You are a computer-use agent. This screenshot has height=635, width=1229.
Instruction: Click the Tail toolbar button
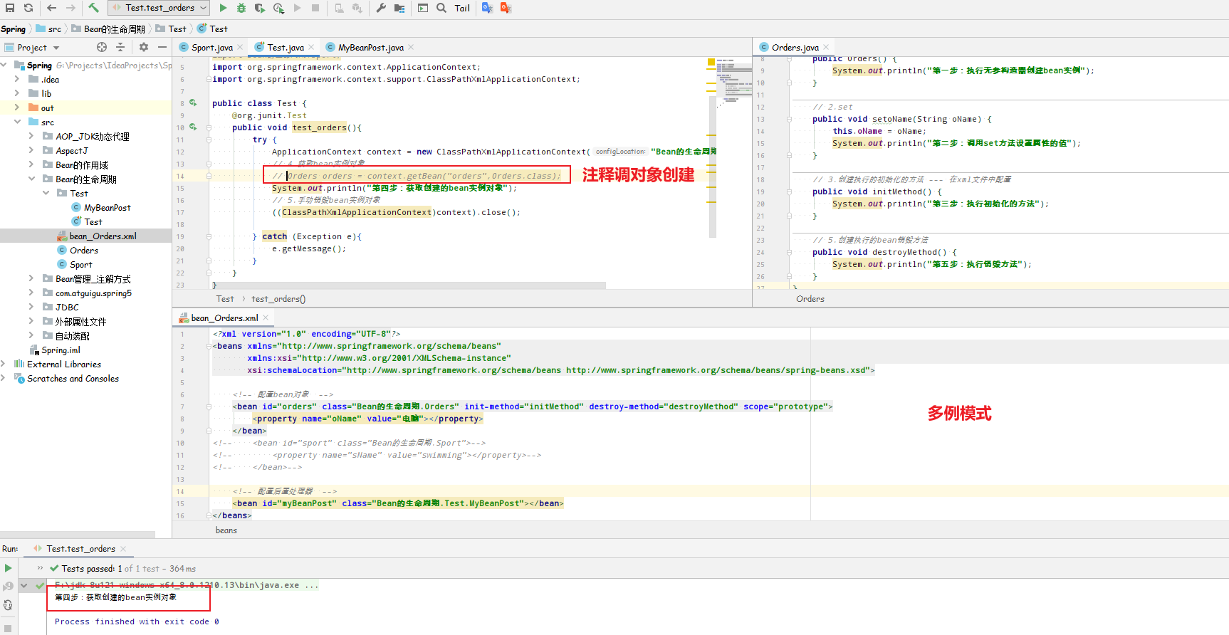pos(462,8)
